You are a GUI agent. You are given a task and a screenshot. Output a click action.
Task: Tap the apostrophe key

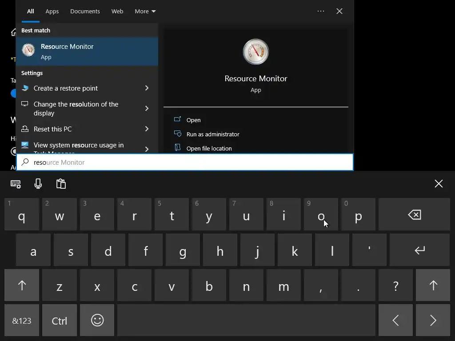tap(369, 250)
